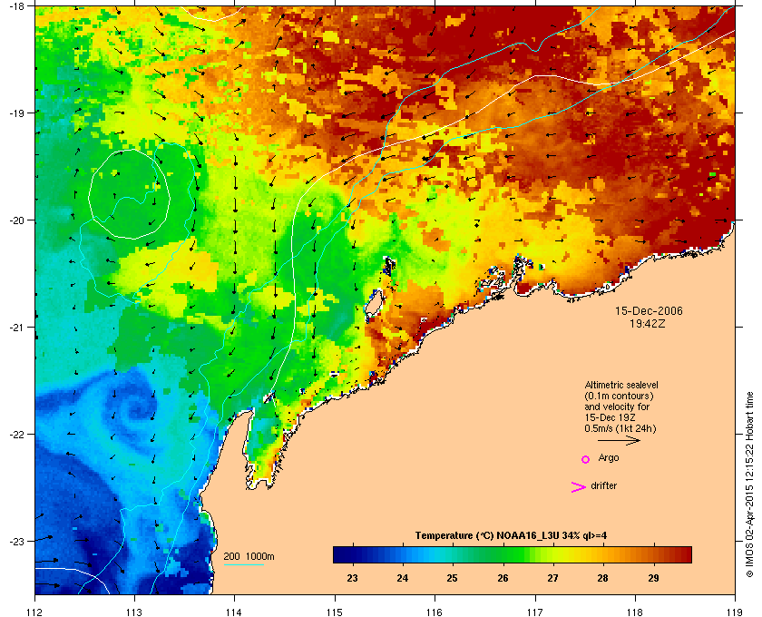
Task: Click the '-23' latitude axis label
Action: tap(16, 541)
